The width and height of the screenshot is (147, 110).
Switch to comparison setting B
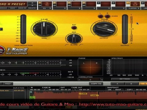point(131,84)
